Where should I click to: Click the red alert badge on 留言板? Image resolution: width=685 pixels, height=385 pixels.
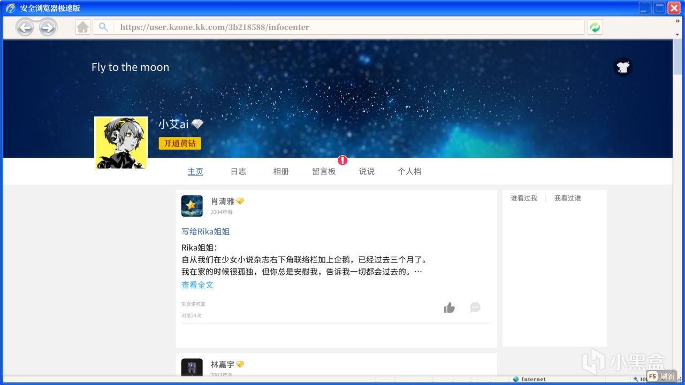[x=342, y=160]
